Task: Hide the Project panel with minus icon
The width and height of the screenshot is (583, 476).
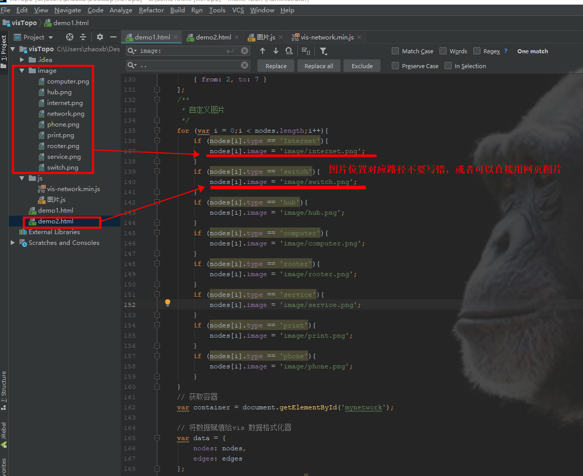Action: pos(113,37)
